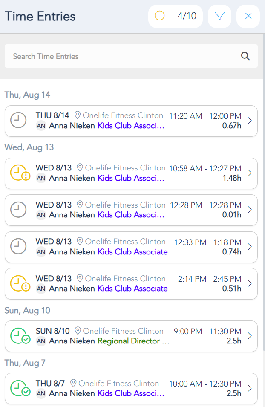Image resolution: width=265 pixels, height=407 pixels.
Task: Open the filter funnel icon
Action: point(219,16)
